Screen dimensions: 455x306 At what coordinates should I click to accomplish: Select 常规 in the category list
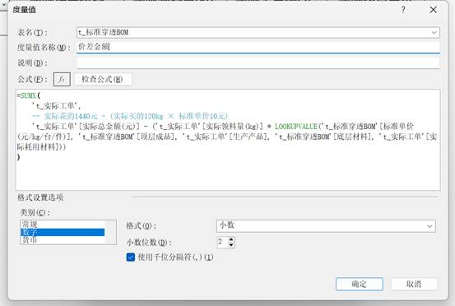[x=63, y=225]
